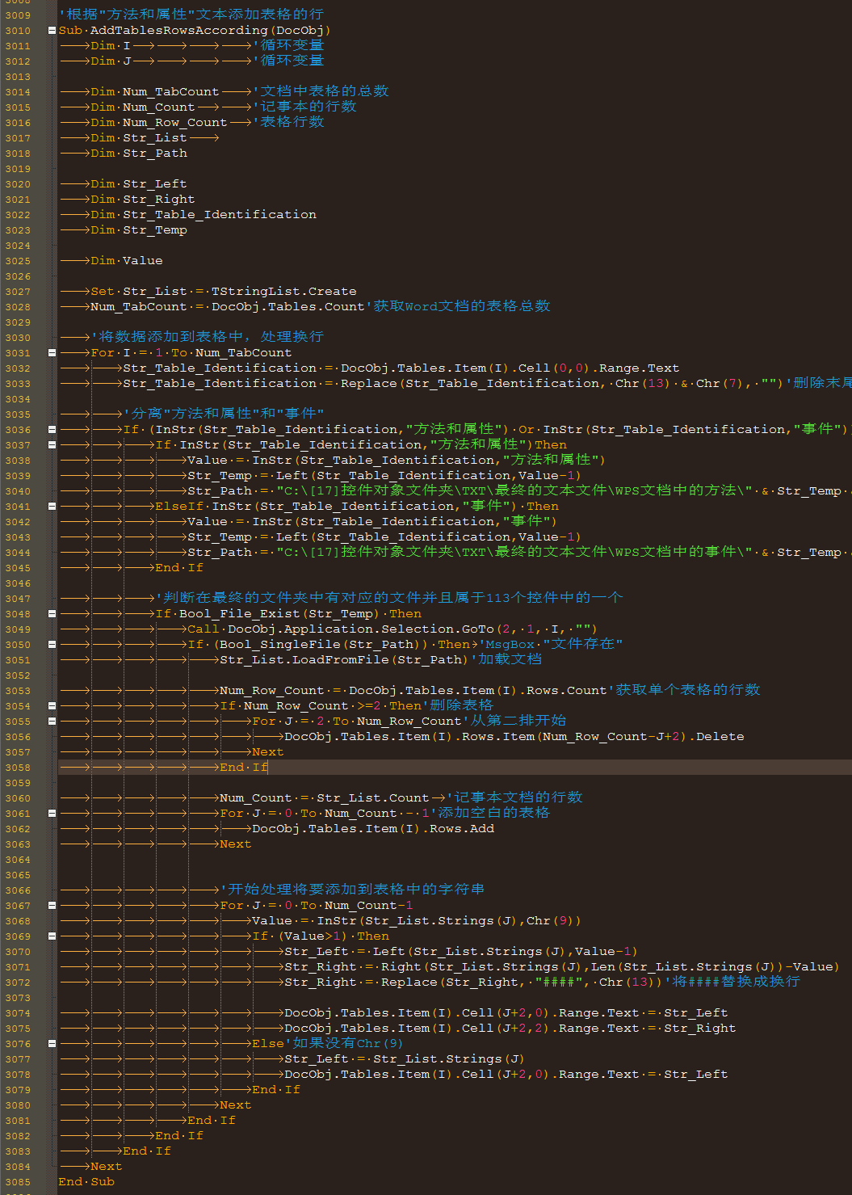Collapse the fold marker on line 3037

click(52, 445)
